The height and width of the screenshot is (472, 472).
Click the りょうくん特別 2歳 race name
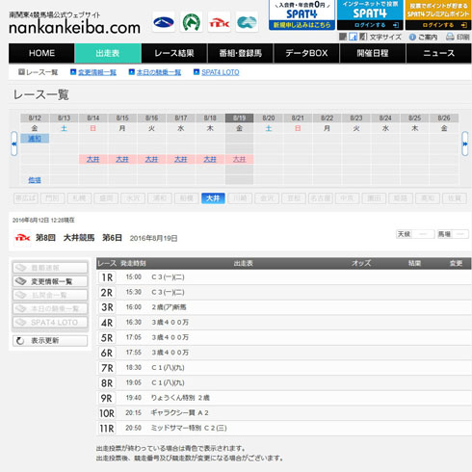(x=180, y=398)
